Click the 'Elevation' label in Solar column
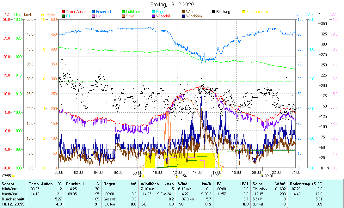The width and height of the screenshot is (344, 208). click(260, 189)
